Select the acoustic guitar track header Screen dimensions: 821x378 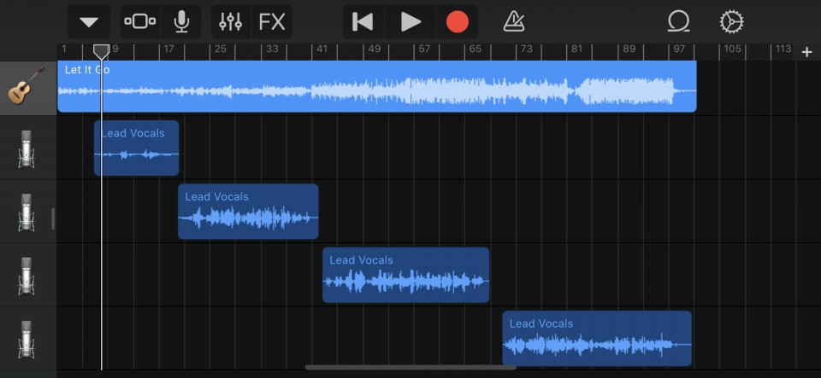pyautogui.click(x=27, y=88)
